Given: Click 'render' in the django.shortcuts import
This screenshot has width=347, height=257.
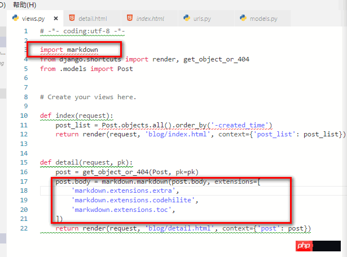Looking at the screenshot, I should click(x=164, y=59).
